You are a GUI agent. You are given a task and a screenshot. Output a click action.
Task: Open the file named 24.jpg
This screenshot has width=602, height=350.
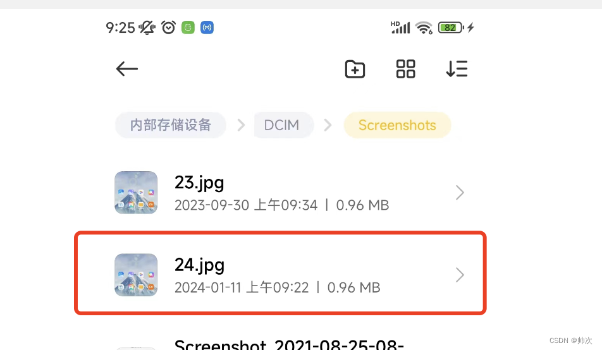click(280, 274)
